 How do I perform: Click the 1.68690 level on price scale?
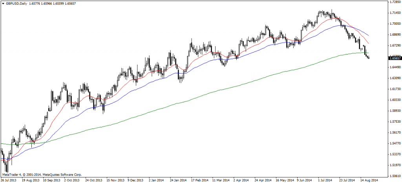coord(394,35)
